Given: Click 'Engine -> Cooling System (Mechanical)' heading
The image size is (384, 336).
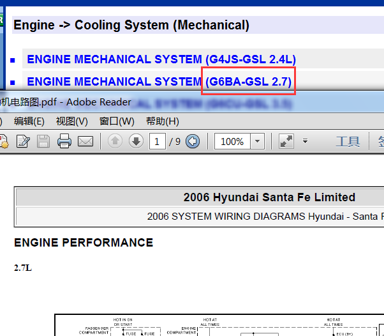Looking at the screenshot, I should coord(131,25).
